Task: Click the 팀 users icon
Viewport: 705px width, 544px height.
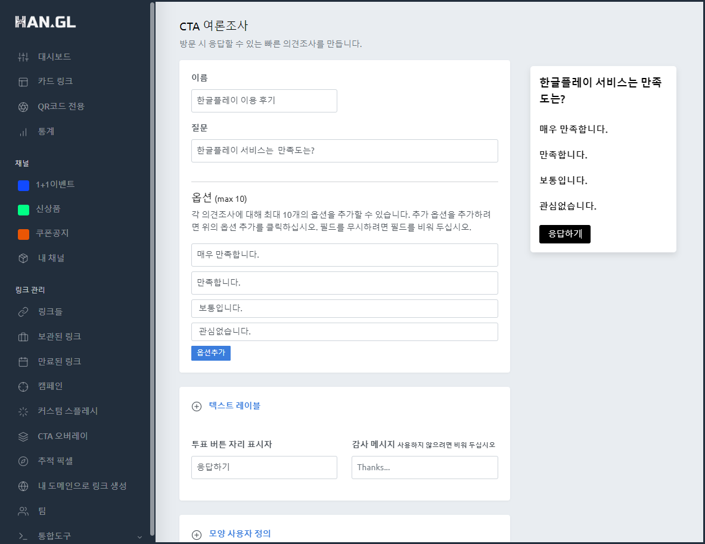Action: [23, 511]
